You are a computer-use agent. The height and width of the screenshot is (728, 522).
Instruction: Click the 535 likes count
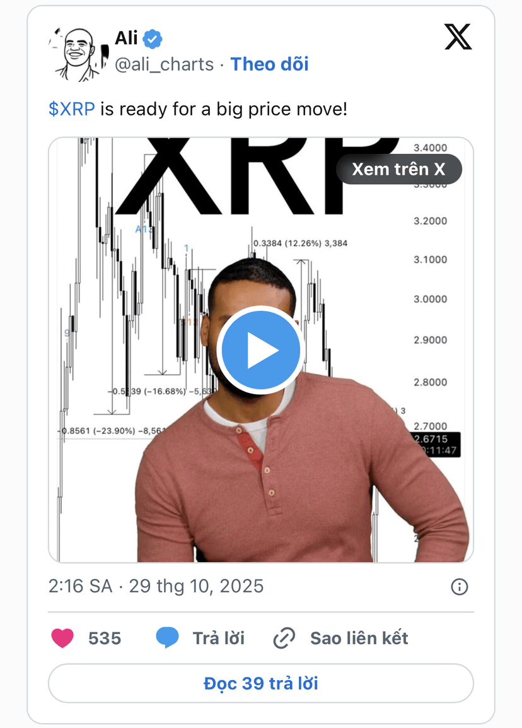coord(105,638)
